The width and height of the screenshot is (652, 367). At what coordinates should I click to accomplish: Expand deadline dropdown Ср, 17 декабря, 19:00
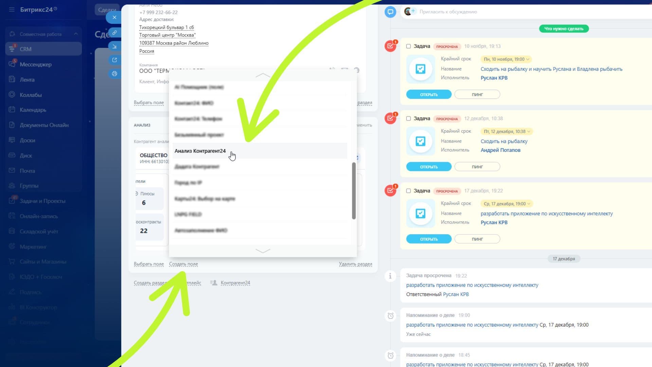coord(506,204)
